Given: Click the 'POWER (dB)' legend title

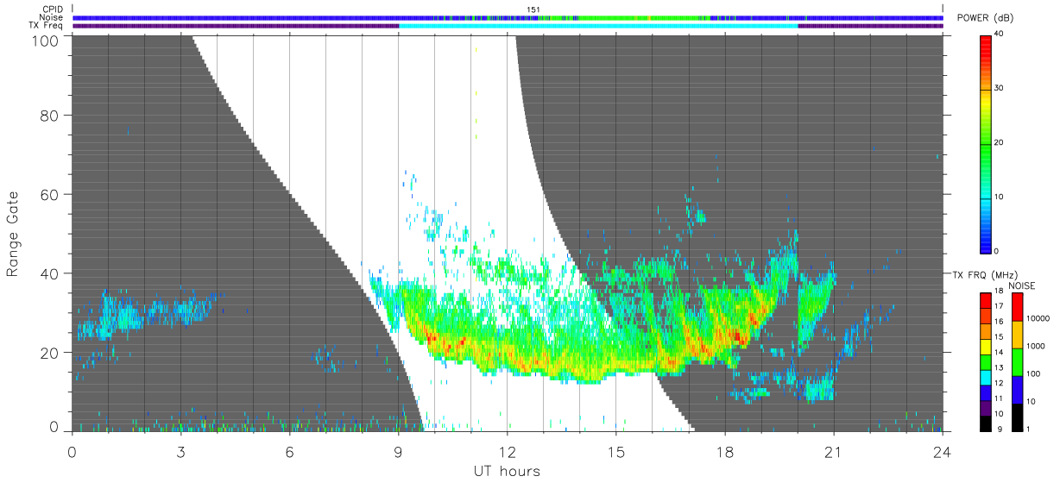Looking at the screenshot, I should pyautogui.click(x=986, y=18).
